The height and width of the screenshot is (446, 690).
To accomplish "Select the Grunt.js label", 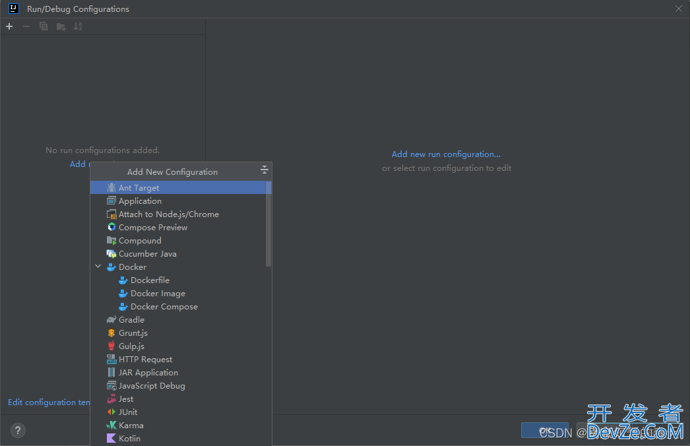I will (x=133, y=333).
